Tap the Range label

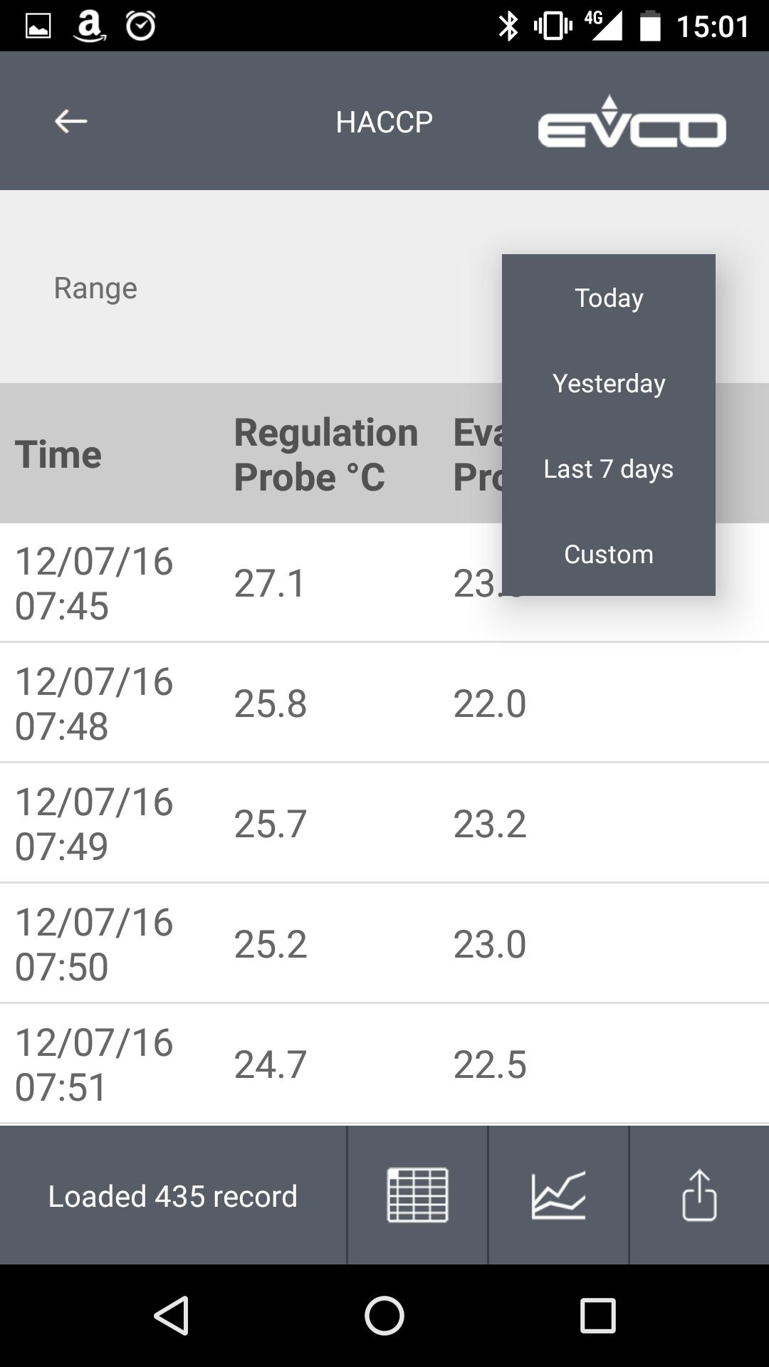tap(95, 288)
